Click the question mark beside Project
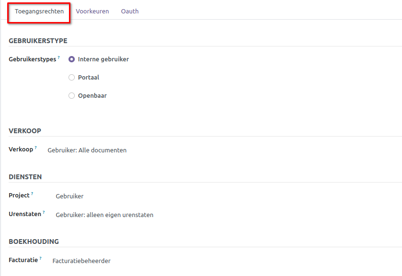This screenshot has width=402, height=276. pos(32,194)
